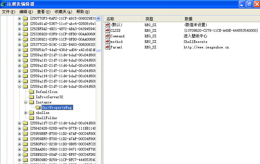
Task: Expand the {25959BF0-E700 key
Action: coord(19,139)
